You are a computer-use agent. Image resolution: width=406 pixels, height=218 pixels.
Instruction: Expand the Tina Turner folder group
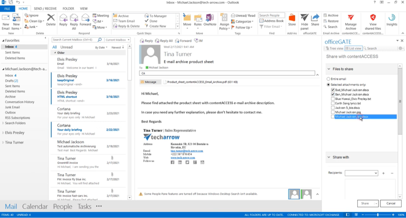click(x=4, y=142)
